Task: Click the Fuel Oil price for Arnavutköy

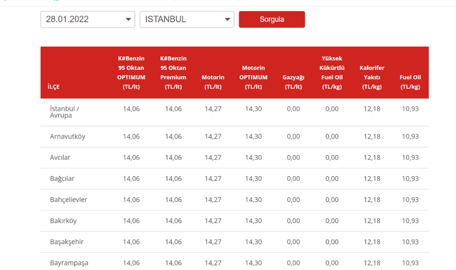Action: click(410, 136)
